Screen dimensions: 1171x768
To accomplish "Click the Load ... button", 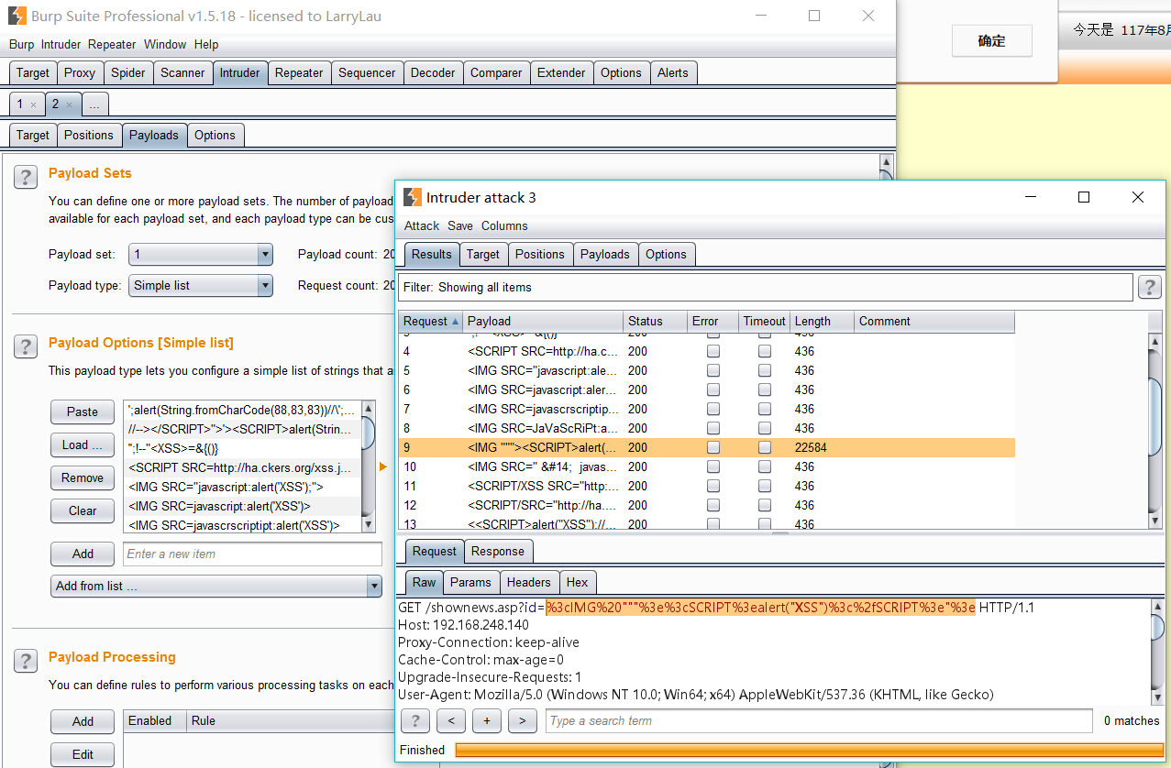I will (x=83, y=444).
